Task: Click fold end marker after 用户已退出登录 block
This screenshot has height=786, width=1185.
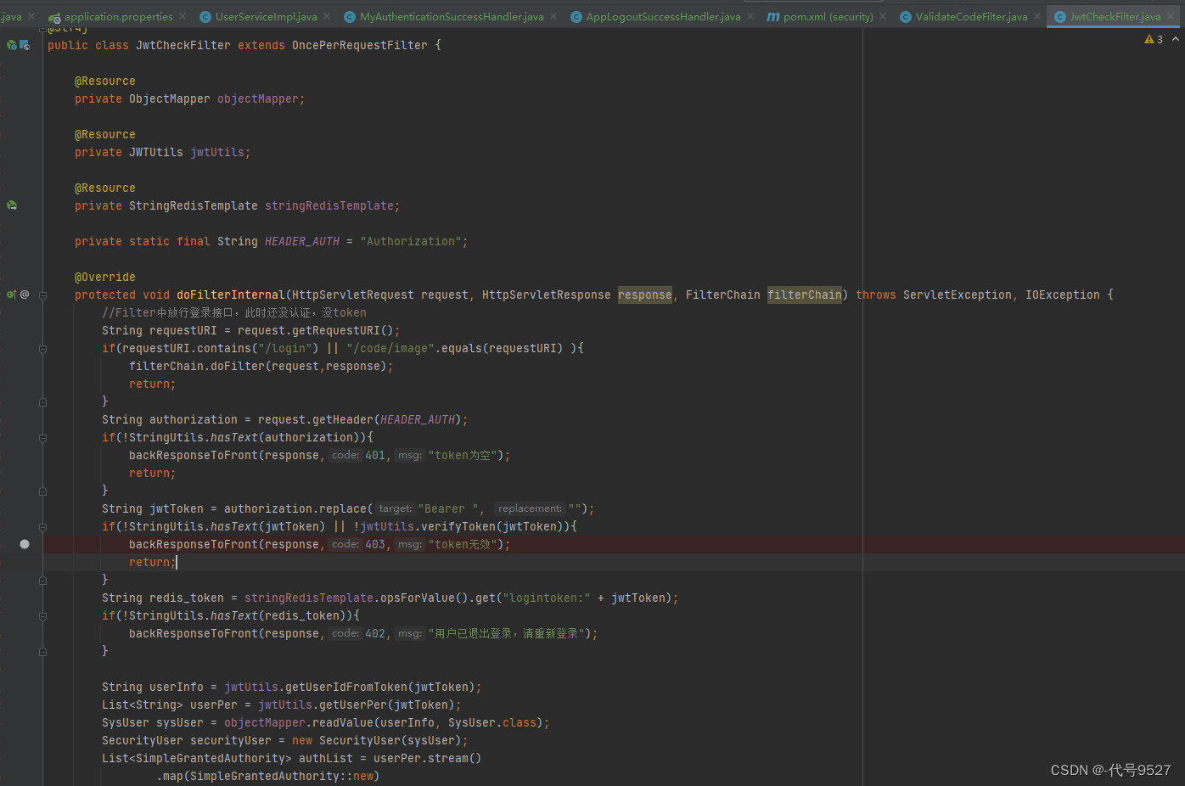Action: pos(42,652)
